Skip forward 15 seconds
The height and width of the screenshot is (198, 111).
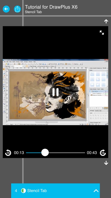click(103, 153)
